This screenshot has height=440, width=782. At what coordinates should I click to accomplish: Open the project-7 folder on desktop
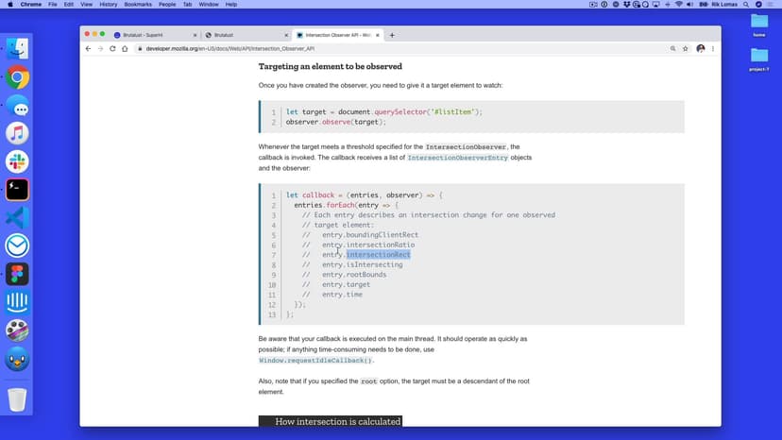[759, 57]
